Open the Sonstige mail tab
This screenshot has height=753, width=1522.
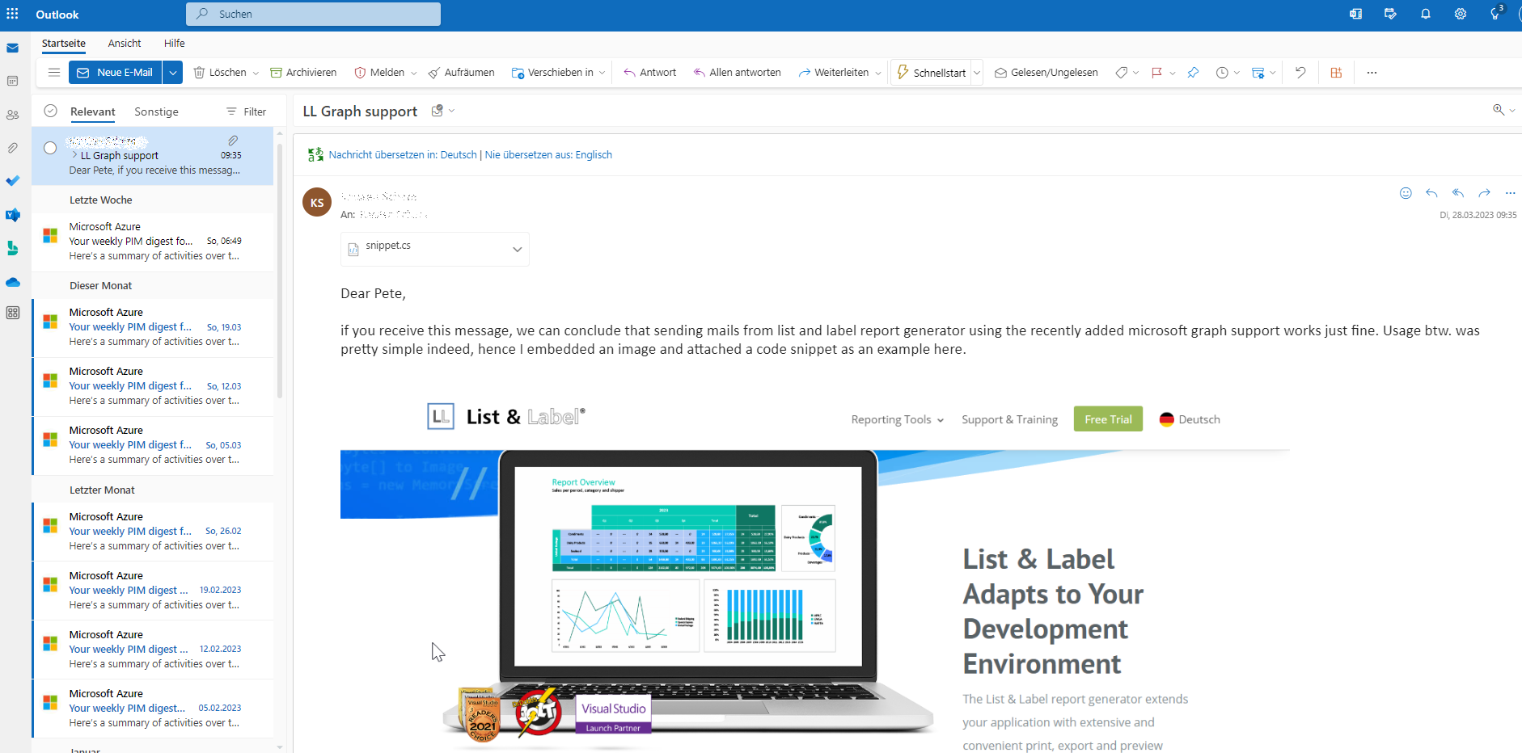point(156,111)
